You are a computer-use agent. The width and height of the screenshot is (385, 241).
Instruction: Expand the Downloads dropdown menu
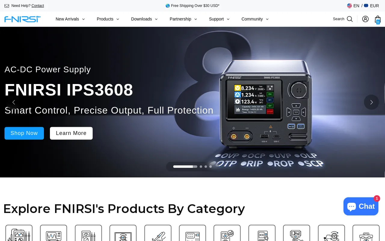click(144, 19)
